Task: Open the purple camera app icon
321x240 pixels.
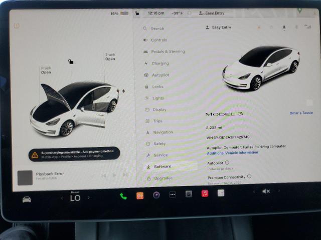Action: click(x=156, y=195)
